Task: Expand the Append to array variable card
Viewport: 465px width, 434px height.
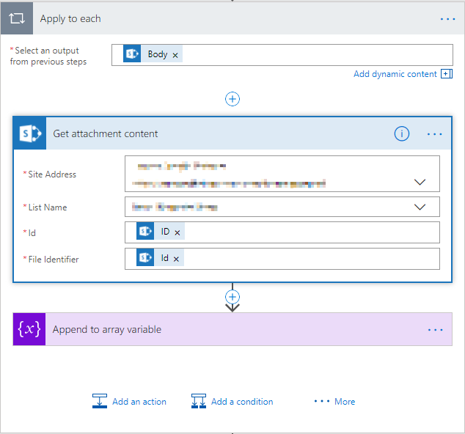Action: [220, 329]
